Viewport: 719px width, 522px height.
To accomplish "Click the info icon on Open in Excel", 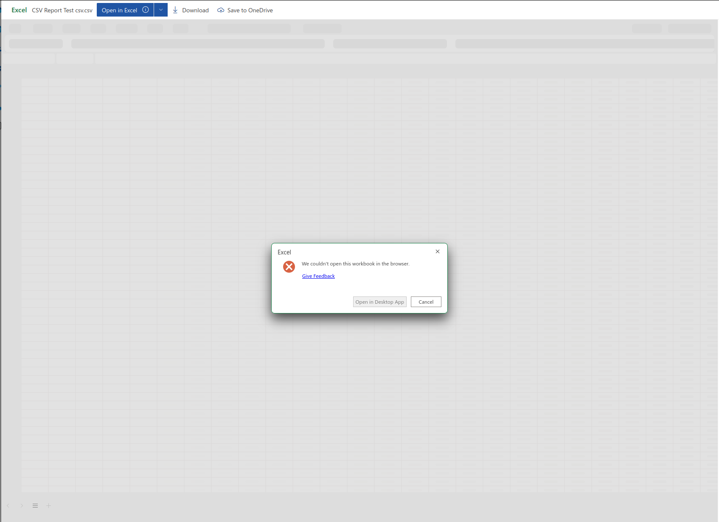I will [x=146, y=10].
